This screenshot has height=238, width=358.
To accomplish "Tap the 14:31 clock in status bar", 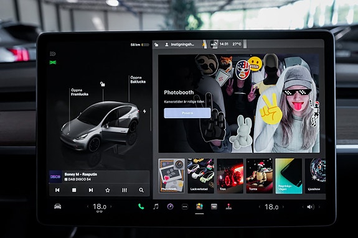I will tap(224, 44).
